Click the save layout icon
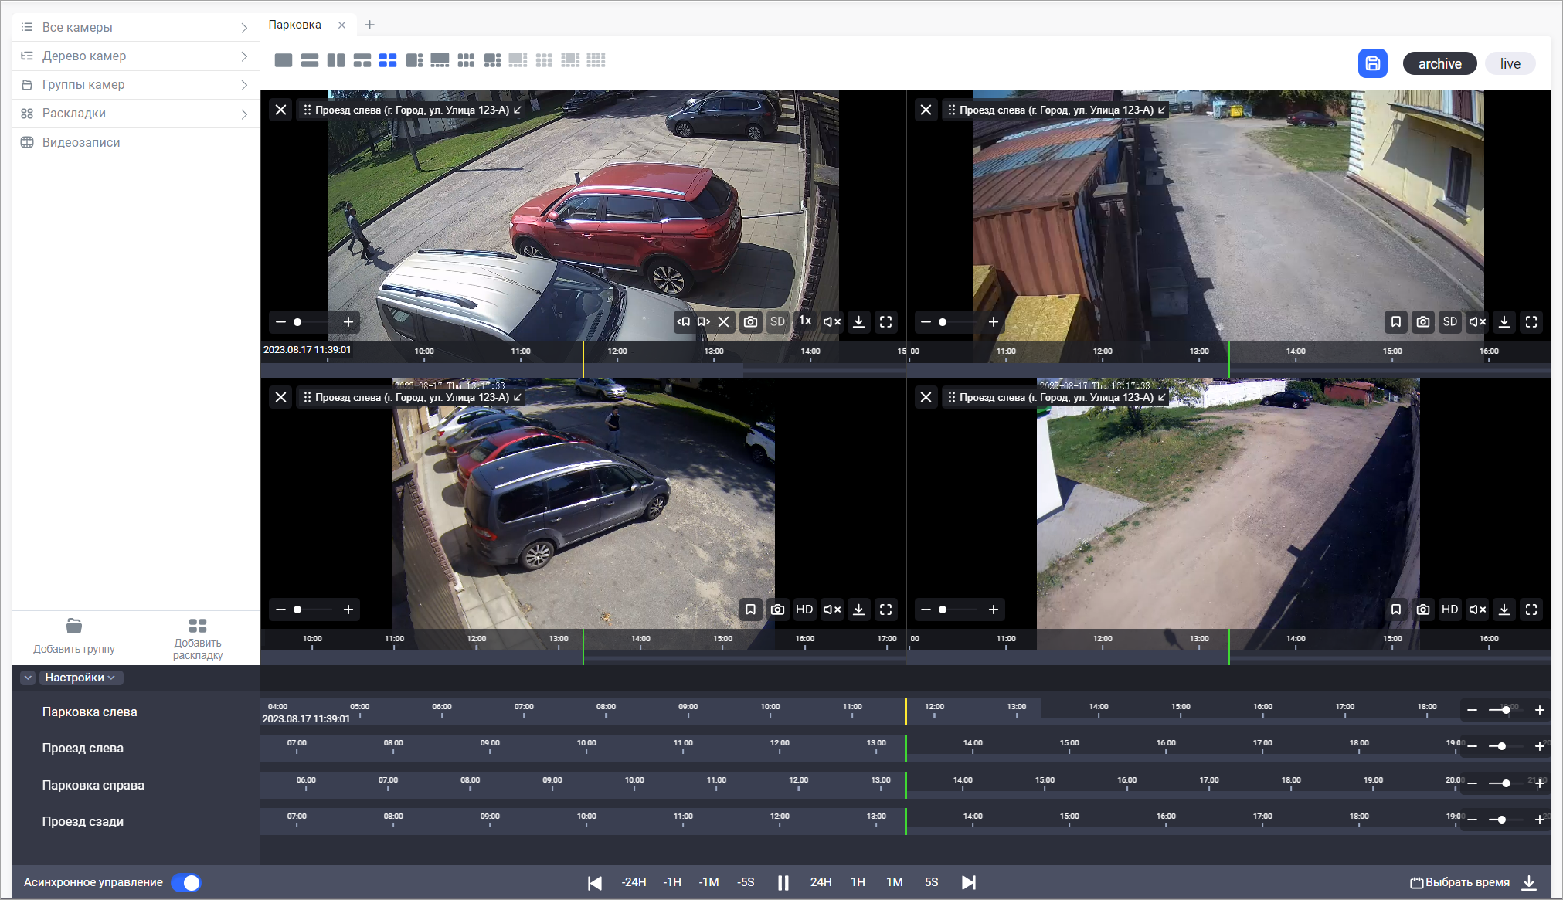Image resolution: width=1563 pixels, height=900 pixels. pos(1372,63)
